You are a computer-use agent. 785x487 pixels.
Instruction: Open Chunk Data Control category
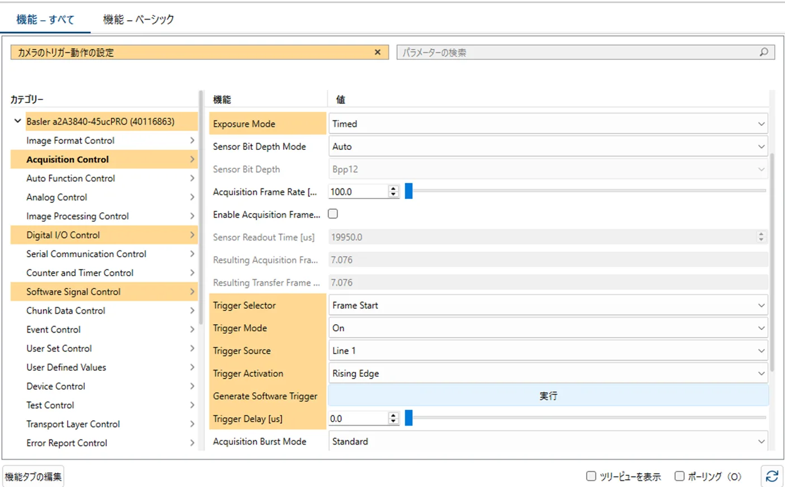(x=104, y=310)
